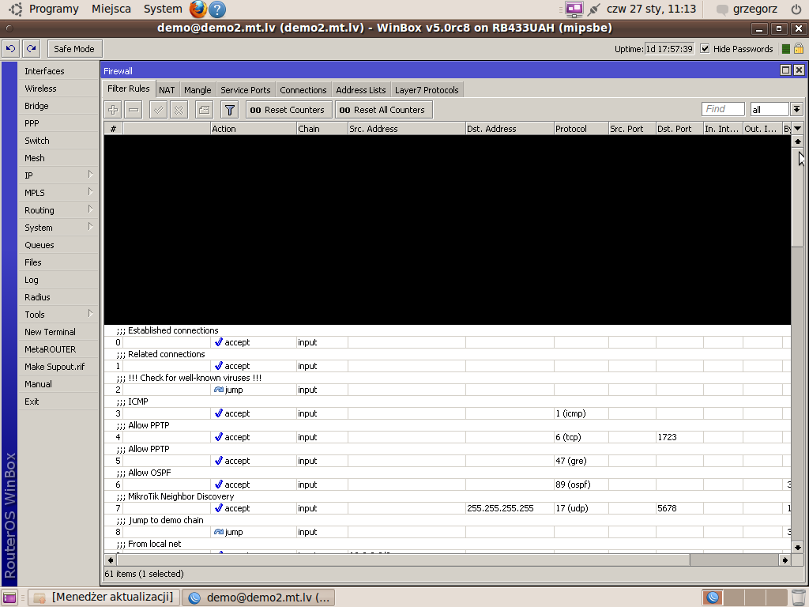The width and height of the screenshot is (809, 607).
Task: Click the accept icon in rule 7
Action: [x=219, y=508]
